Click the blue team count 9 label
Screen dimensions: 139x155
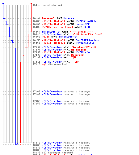click(3, 4)
